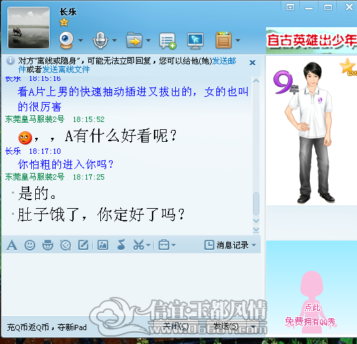Image resolution: width=357 pixels, height=344 pixels.
Task: Expand the send button options arrow
Action: (x=253, y=327)
